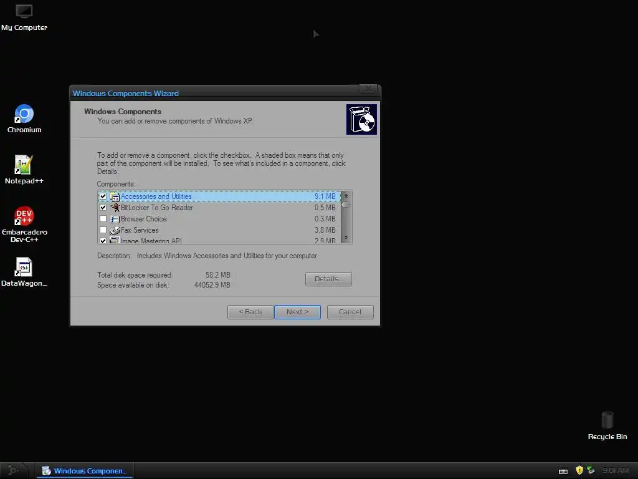Click the 0.3 MB size value

pos(325,219)
